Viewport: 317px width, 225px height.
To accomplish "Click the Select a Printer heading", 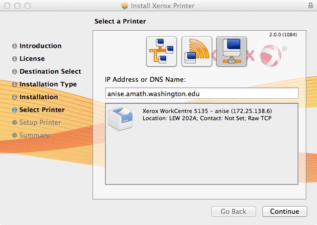I will pyautogui.click(x=120, y=21).
